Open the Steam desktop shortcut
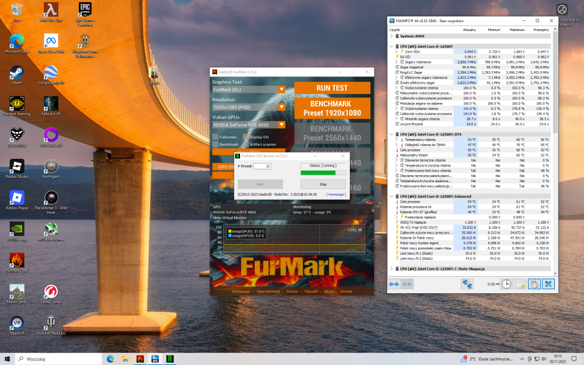 pos(17,72)
